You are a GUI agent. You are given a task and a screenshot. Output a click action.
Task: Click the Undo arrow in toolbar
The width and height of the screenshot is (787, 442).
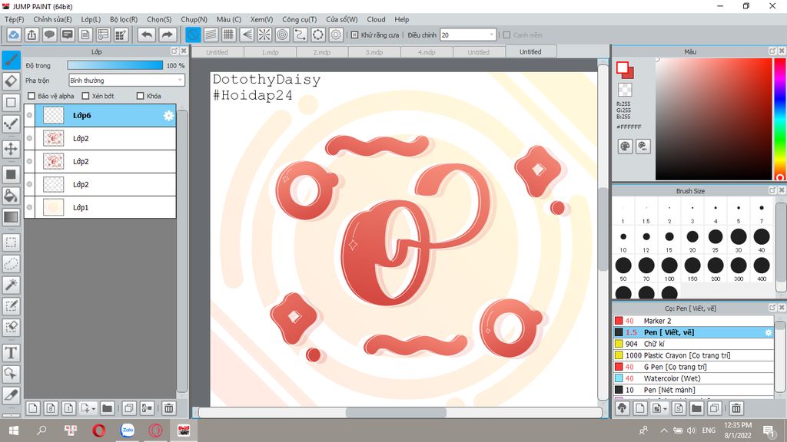point(147,35)
